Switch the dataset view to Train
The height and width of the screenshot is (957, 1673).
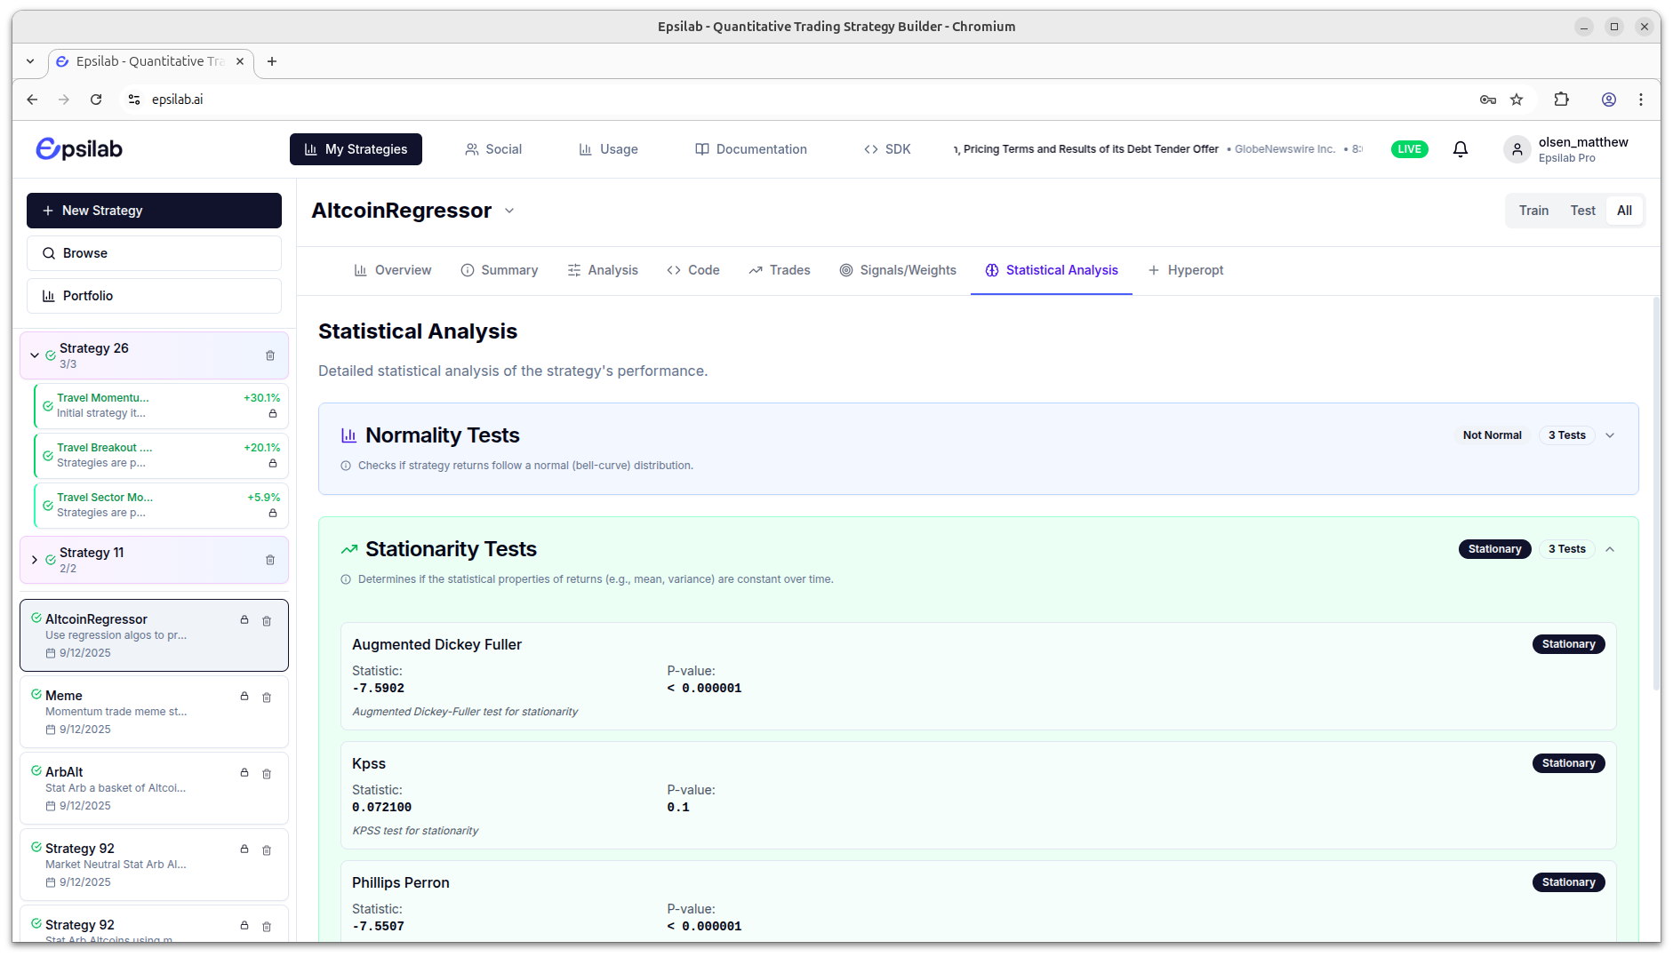[x=1533, y=211]
